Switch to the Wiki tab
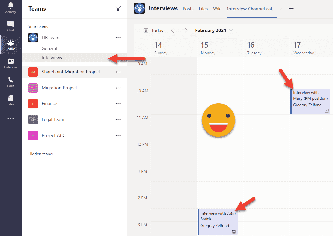The height and width of the screenshot is (236, 333). tap(217, 9)
